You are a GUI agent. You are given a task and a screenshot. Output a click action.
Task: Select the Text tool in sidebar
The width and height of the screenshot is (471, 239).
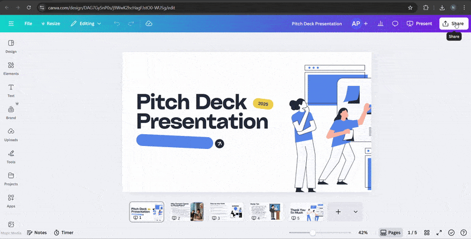[x=11, y=90]
